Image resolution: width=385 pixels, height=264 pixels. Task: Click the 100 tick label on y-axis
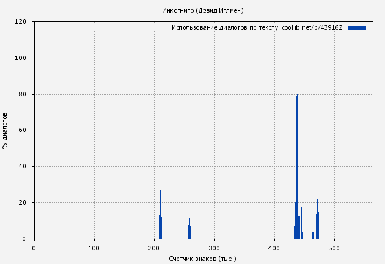[21, 58]
